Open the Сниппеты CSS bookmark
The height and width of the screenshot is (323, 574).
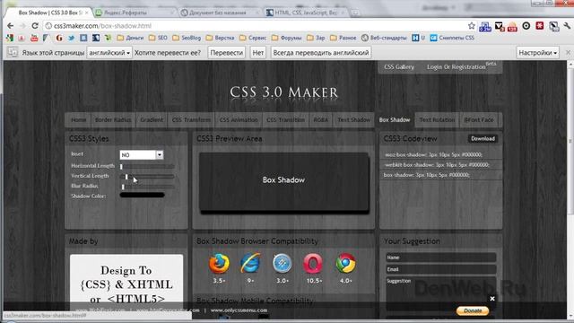coord(452,38)
